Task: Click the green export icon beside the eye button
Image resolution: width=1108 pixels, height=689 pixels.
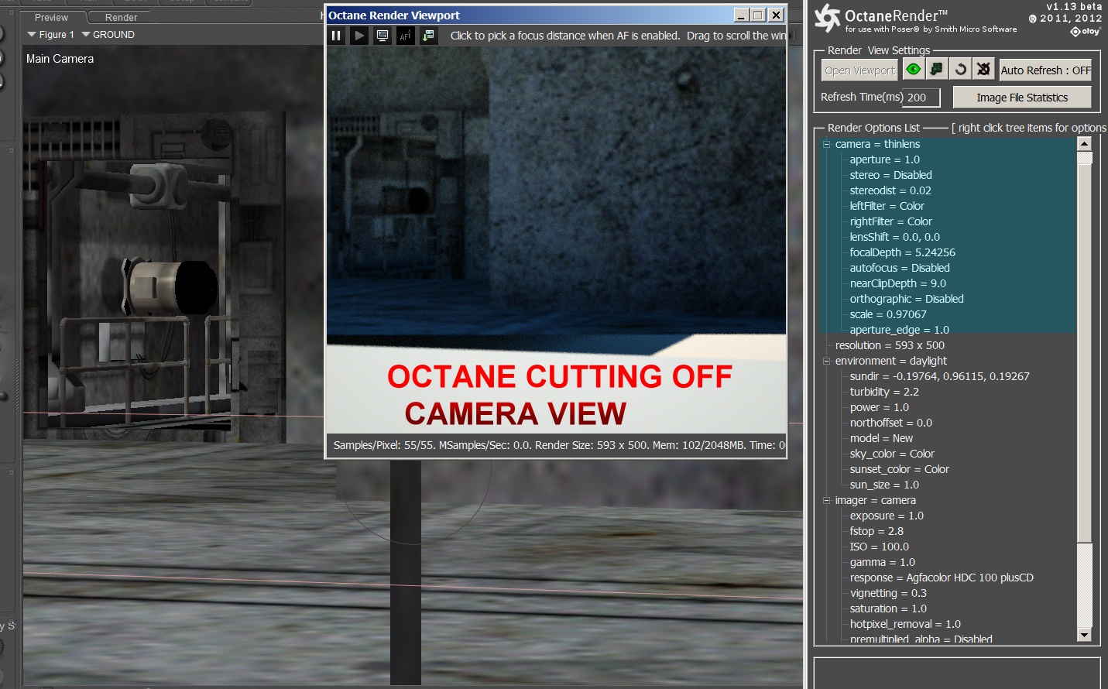Action: point(937,70)
